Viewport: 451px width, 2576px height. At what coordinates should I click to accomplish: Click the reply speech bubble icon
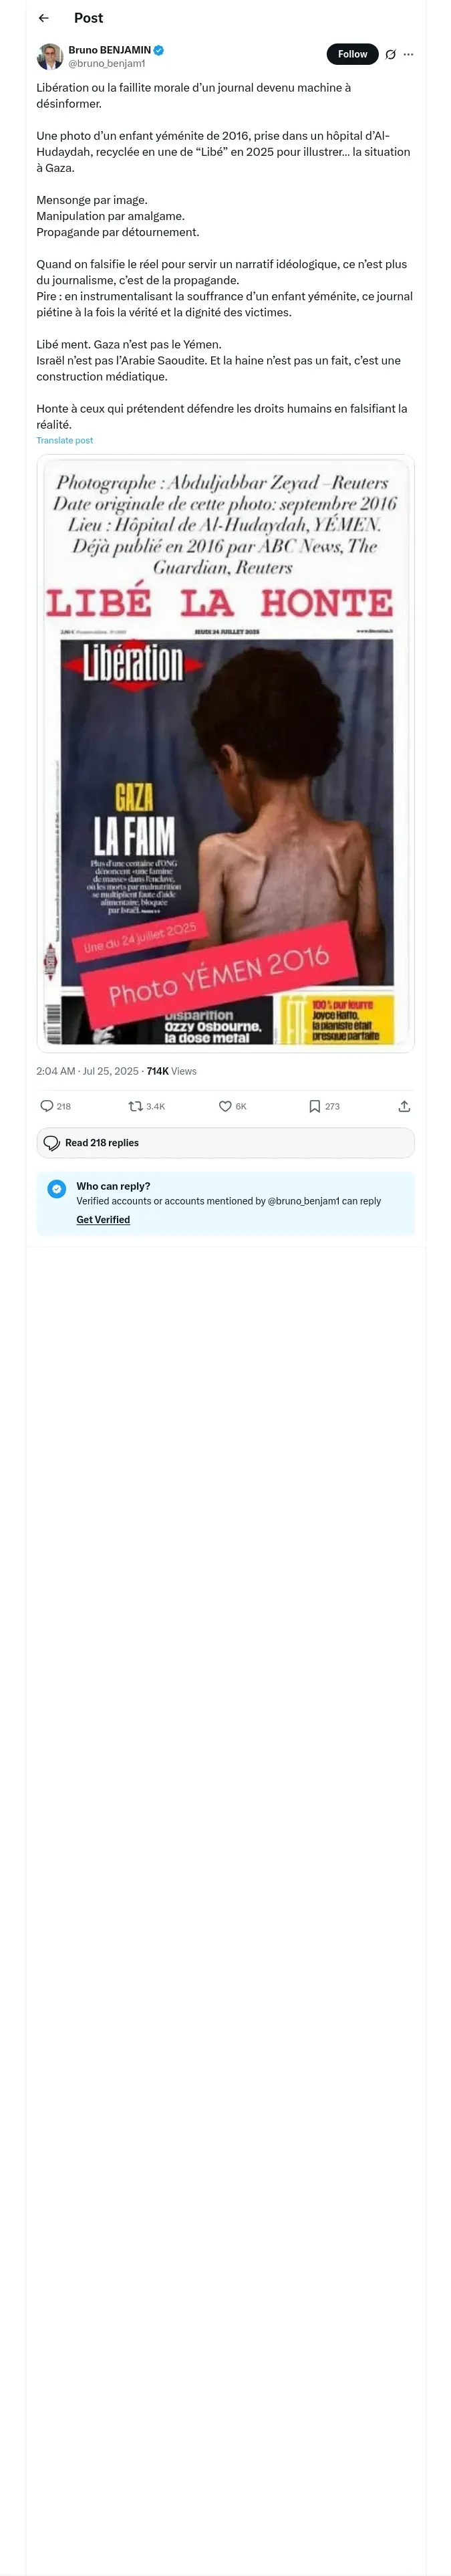click(x=47, y=1106)
